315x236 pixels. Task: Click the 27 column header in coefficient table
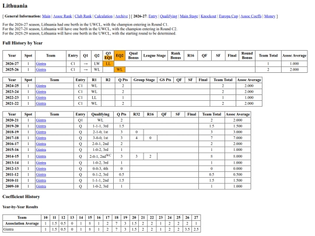coord(196,217)
